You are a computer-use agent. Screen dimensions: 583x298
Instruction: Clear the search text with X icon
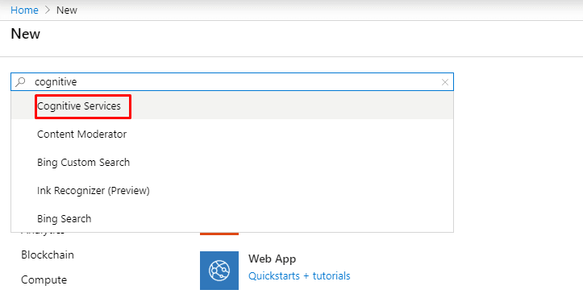tap(444, 82)
